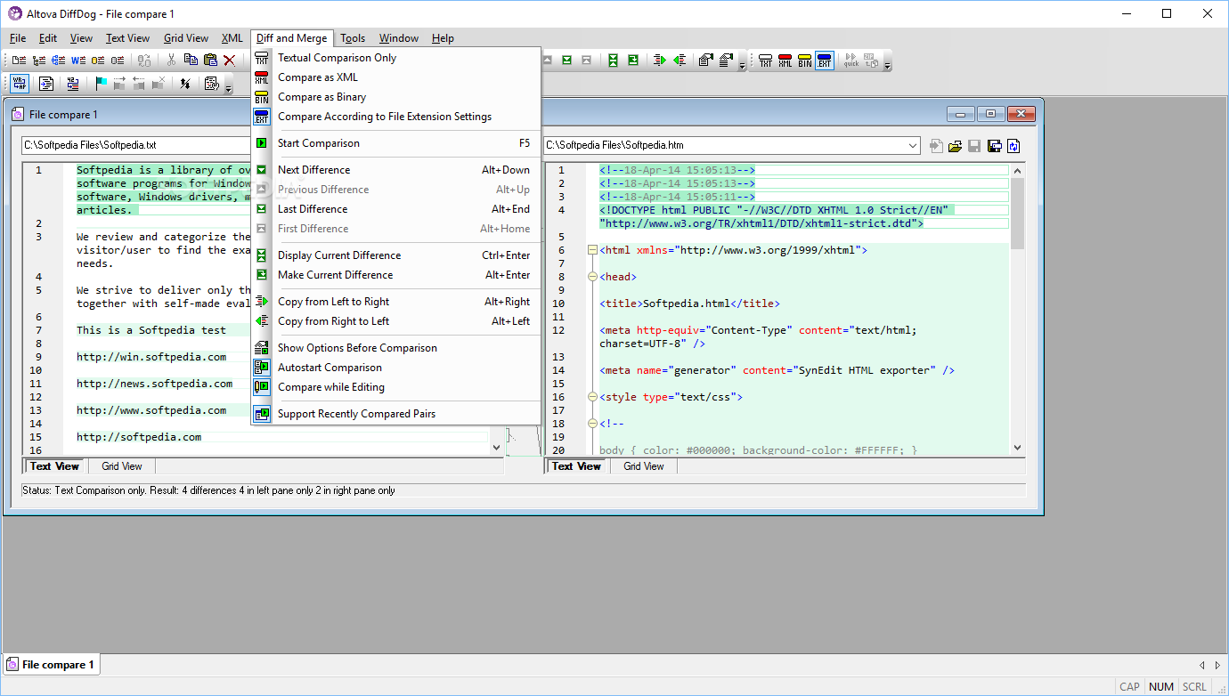Screen dimensions: 1229x696
Task: Click the red X delete icon
Action: click(x=230, y=61)
